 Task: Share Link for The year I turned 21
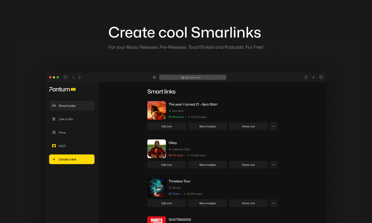click(248, 126)
